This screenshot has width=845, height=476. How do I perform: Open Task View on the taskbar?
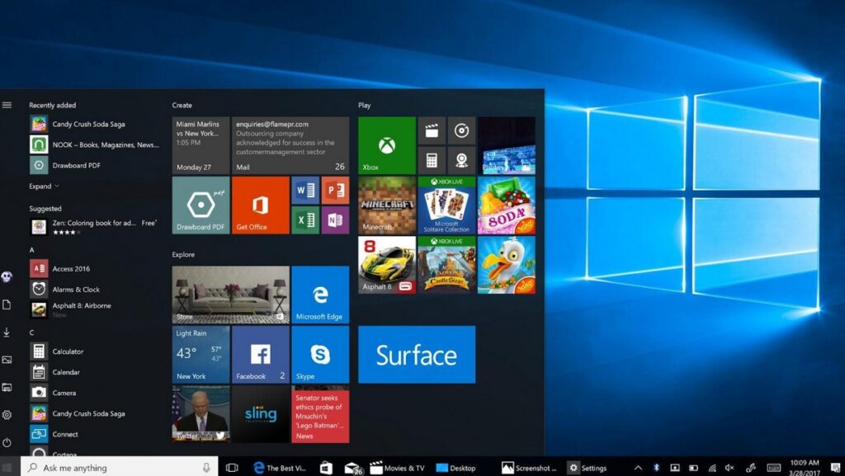[x=232, y=468]
